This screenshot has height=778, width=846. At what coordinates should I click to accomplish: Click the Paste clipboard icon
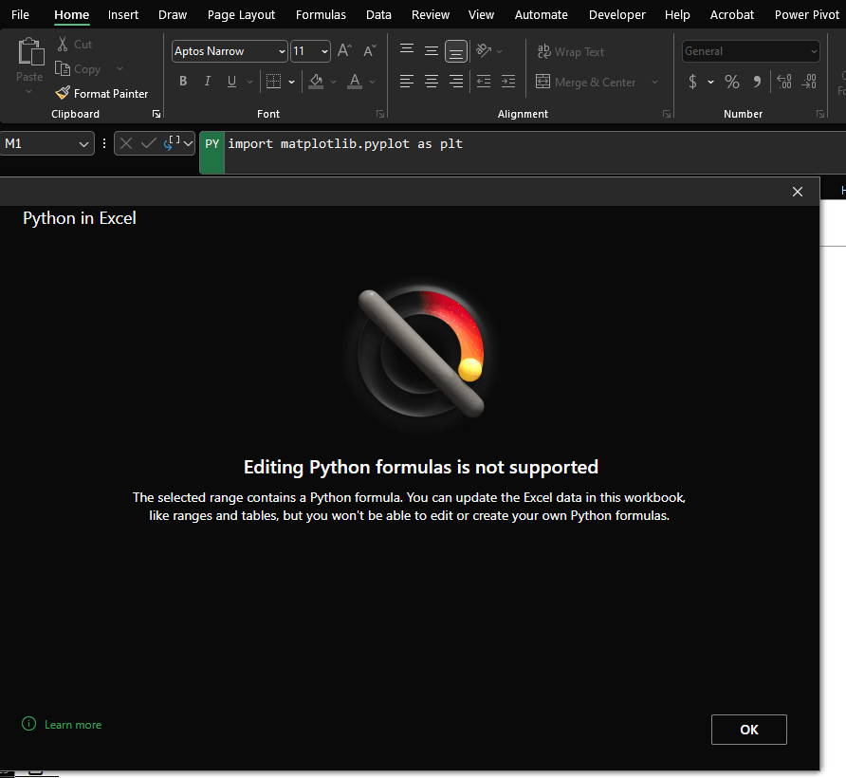[30, 52]
